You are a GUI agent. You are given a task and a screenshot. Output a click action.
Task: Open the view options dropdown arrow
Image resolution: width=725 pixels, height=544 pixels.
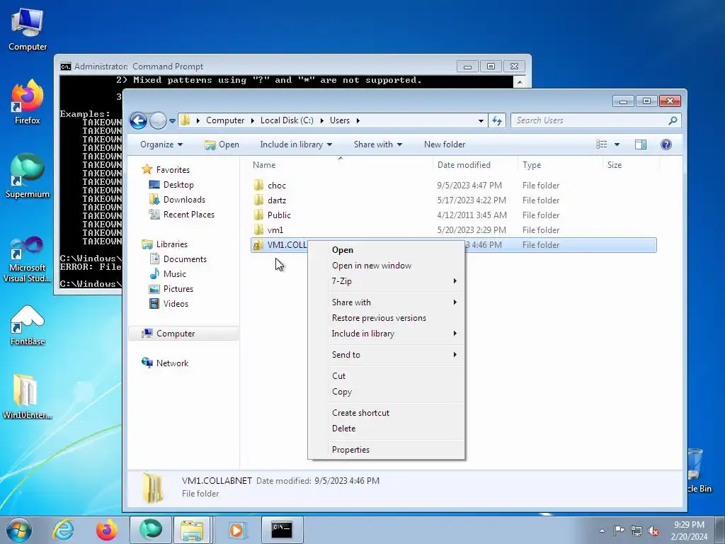(x=617, y=144)
